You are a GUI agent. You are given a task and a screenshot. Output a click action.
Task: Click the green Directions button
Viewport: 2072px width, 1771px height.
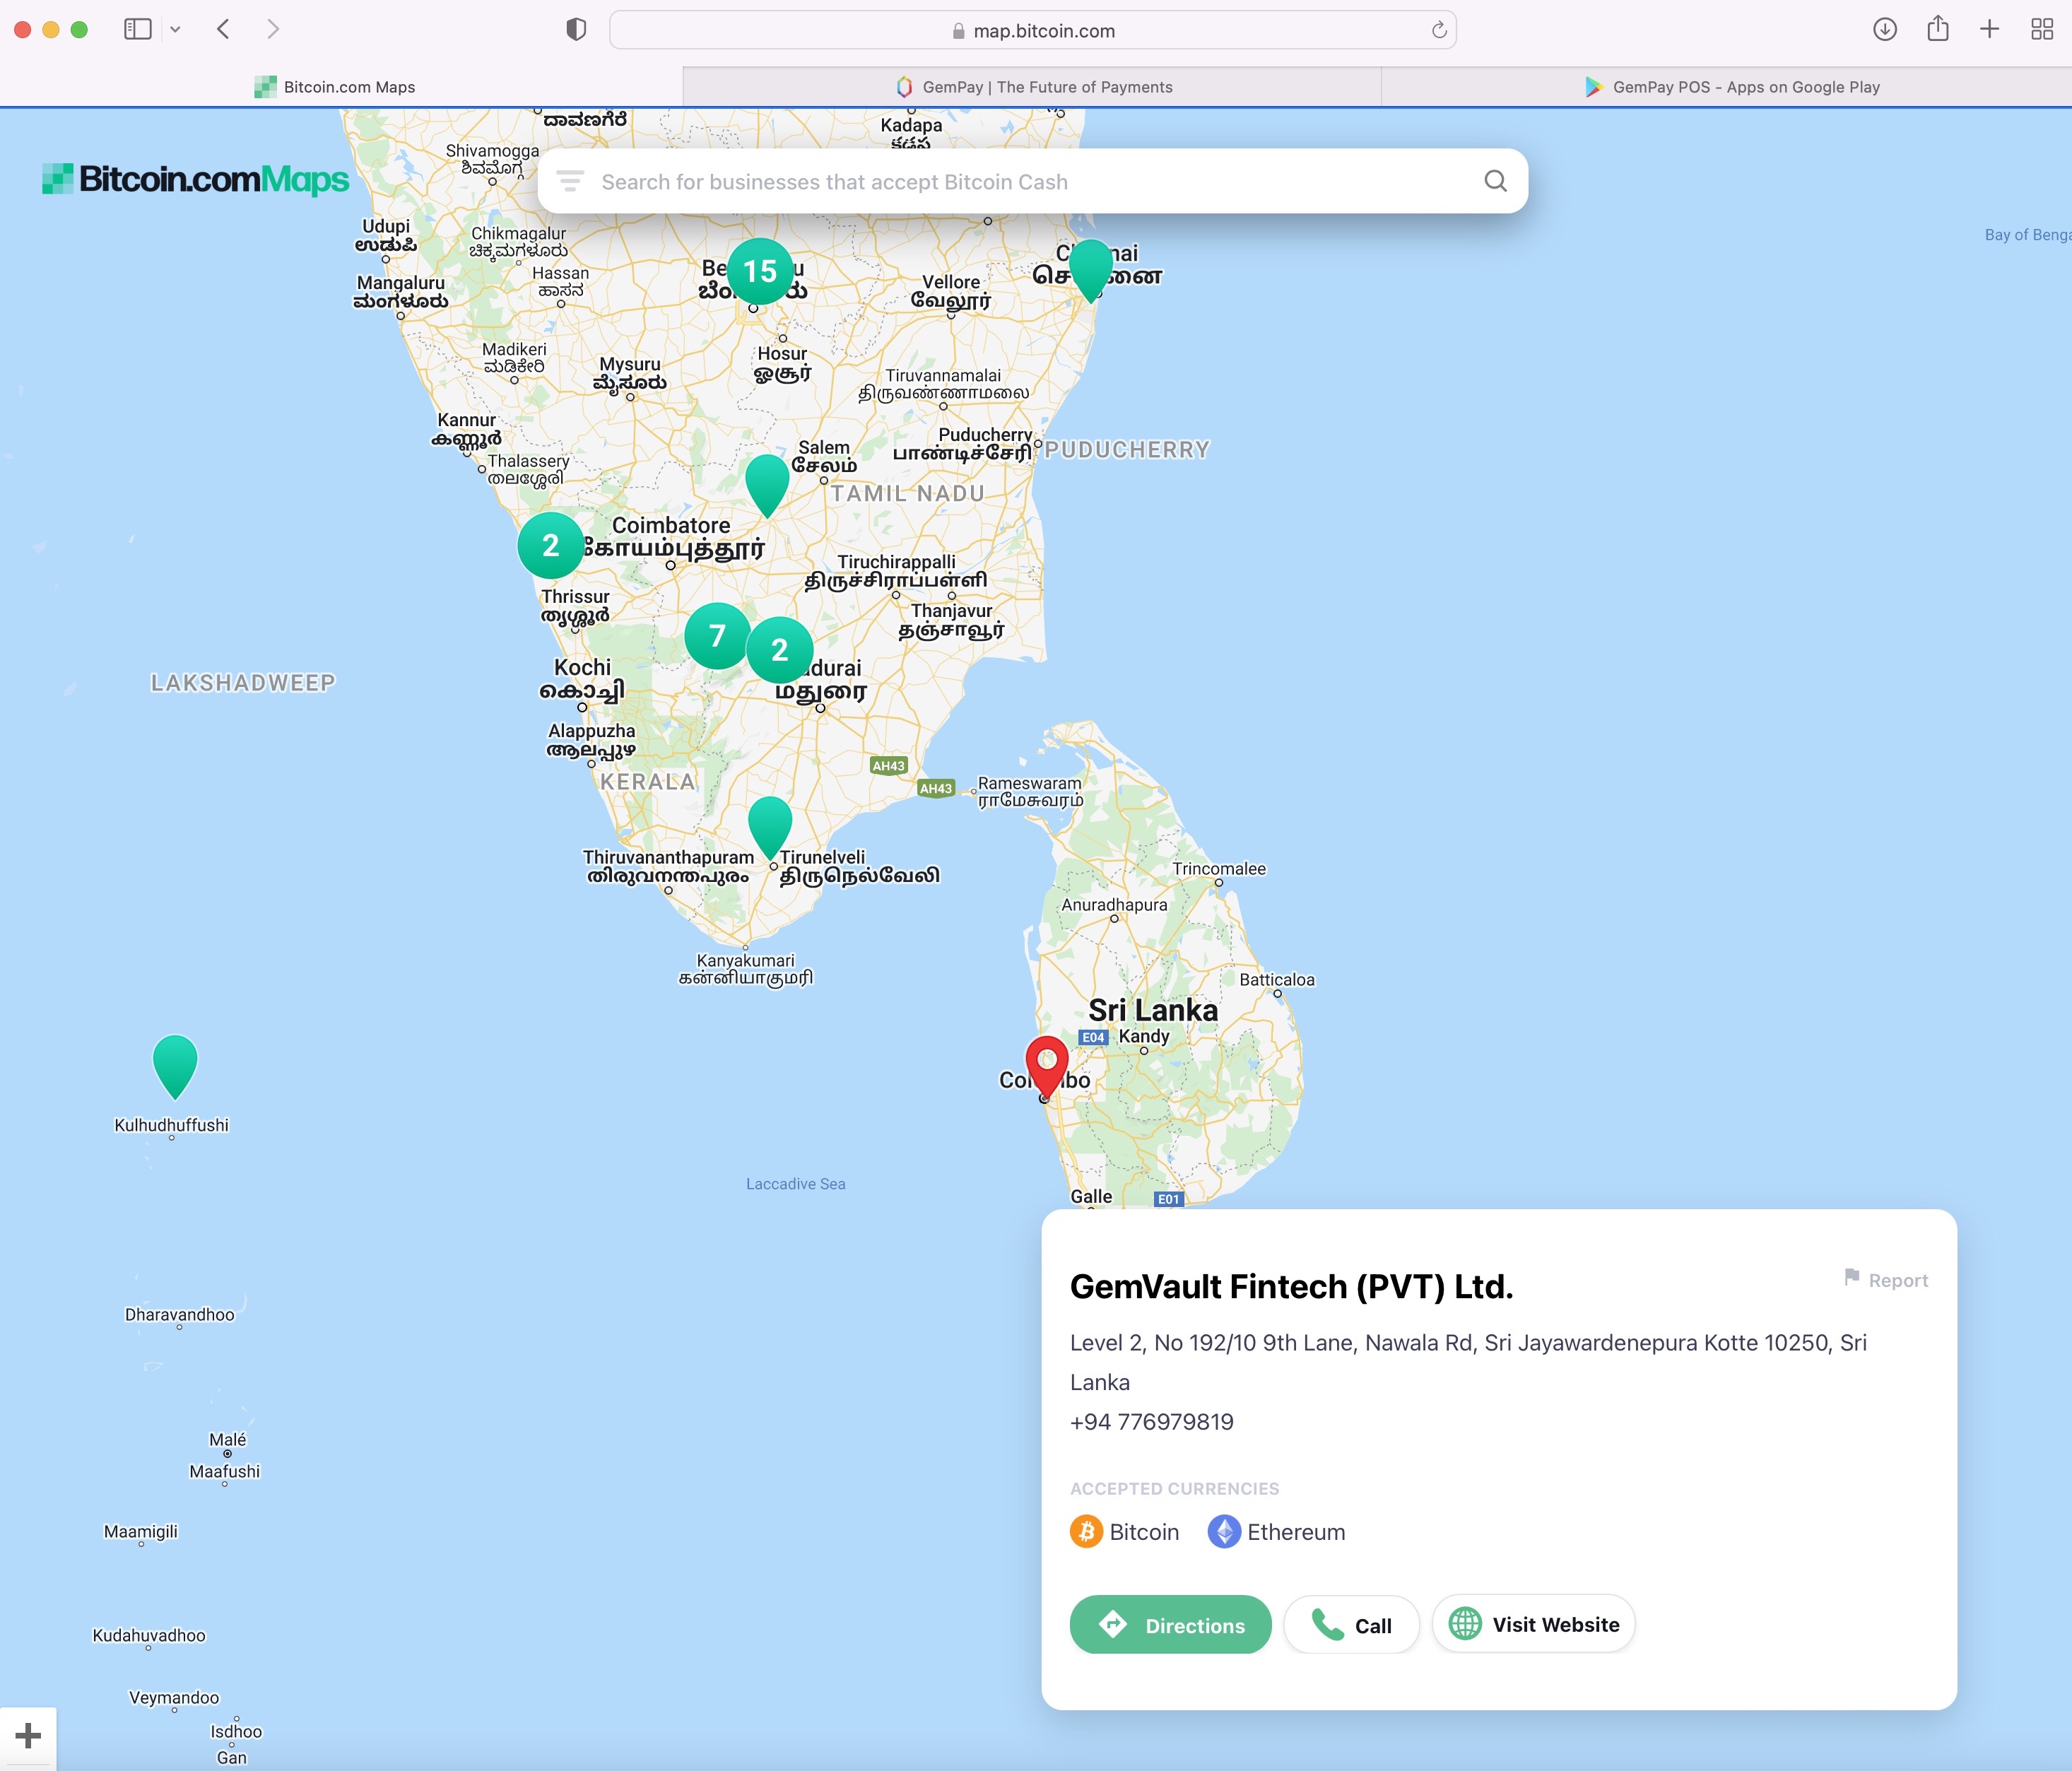1170,1625
